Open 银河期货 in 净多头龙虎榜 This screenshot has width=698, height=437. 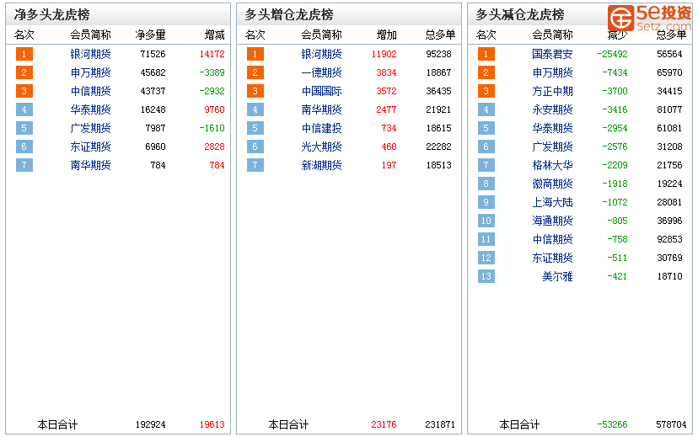[x=90, y=54]
